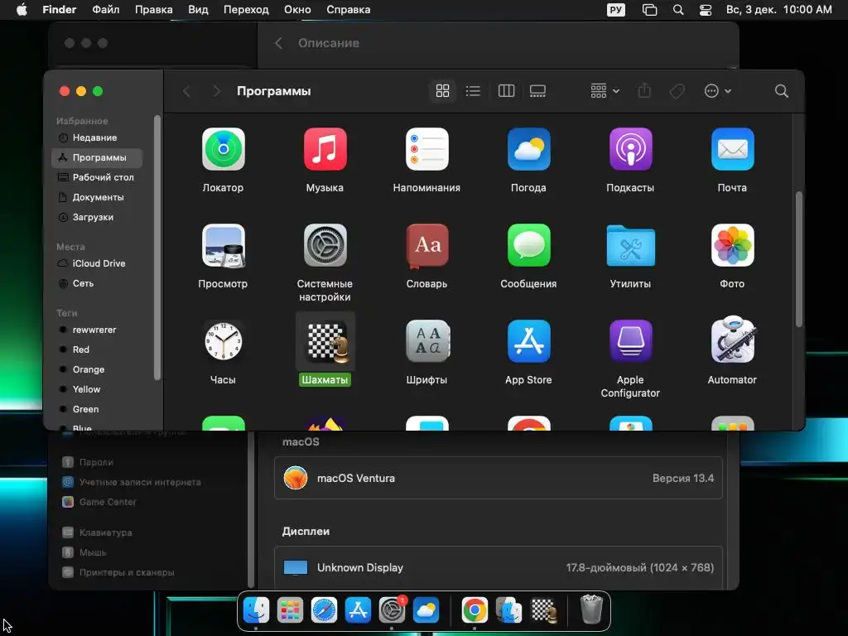
Task: Open the Вид menu
Action: tap(198, 10)
